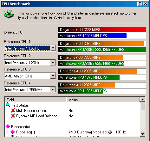Viewport: 150px width, 141px height.
Task: Click the Dhrystone ALU 2805 MIPS bar
Action: coord(98,71)
